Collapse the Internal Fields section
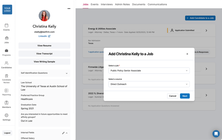The height and width of the screenshot is (140, 222). point(67,133)
